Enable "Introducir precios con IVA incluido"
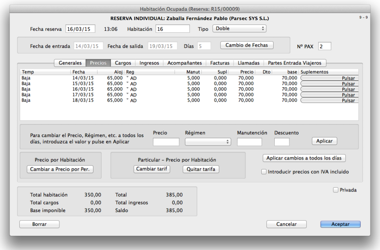 point(264,171)
